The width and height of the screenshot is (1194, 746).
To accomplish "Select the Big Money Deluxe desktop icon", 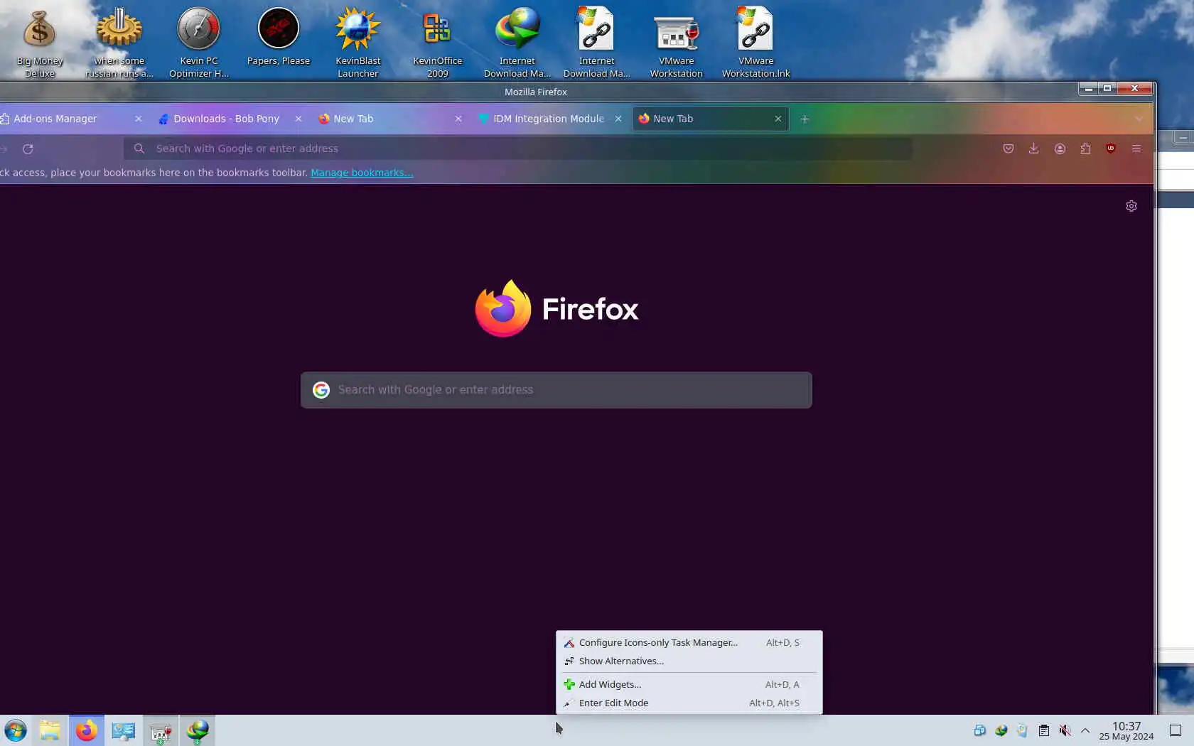I will tap(40, 41).
